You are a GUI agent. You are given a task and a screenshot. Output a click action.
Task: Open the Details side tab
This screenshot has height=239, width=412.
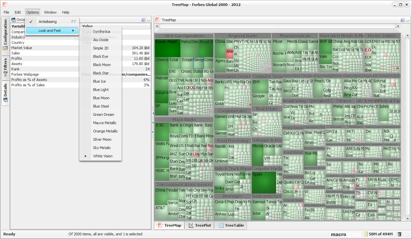click(5, 93)
